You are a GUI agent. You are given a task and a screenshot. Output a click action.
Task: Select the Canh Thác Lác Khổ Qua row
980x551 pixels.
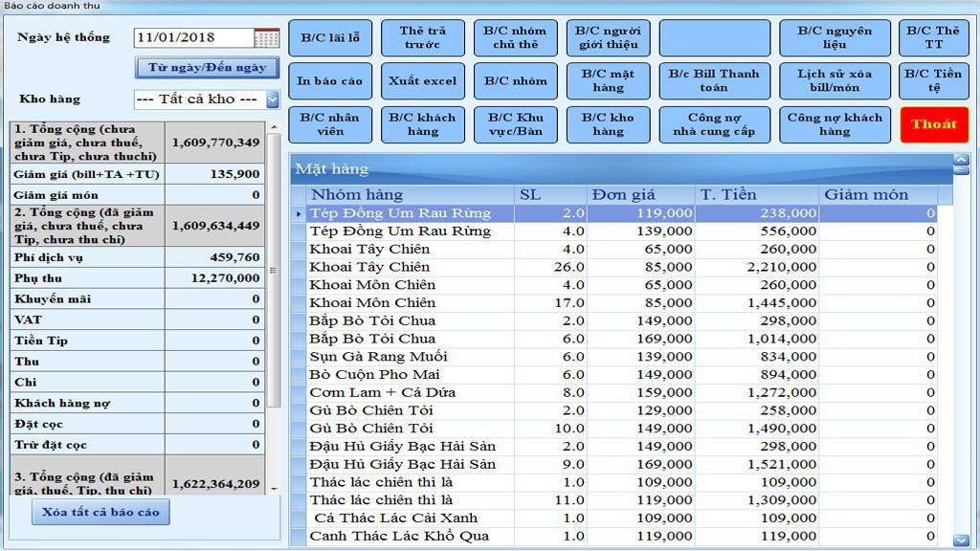(x=613, y=536)
